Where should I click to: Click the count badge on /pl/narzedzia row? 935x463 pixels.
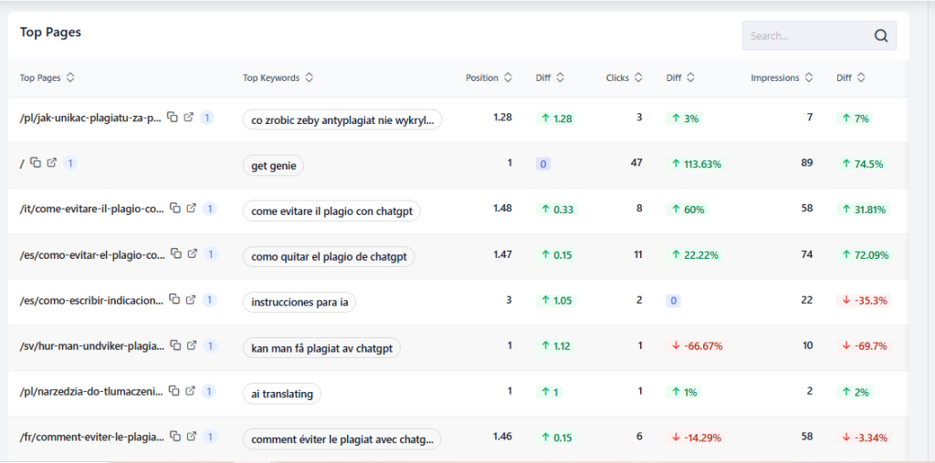pyautogui.click(x=209, y=392)
